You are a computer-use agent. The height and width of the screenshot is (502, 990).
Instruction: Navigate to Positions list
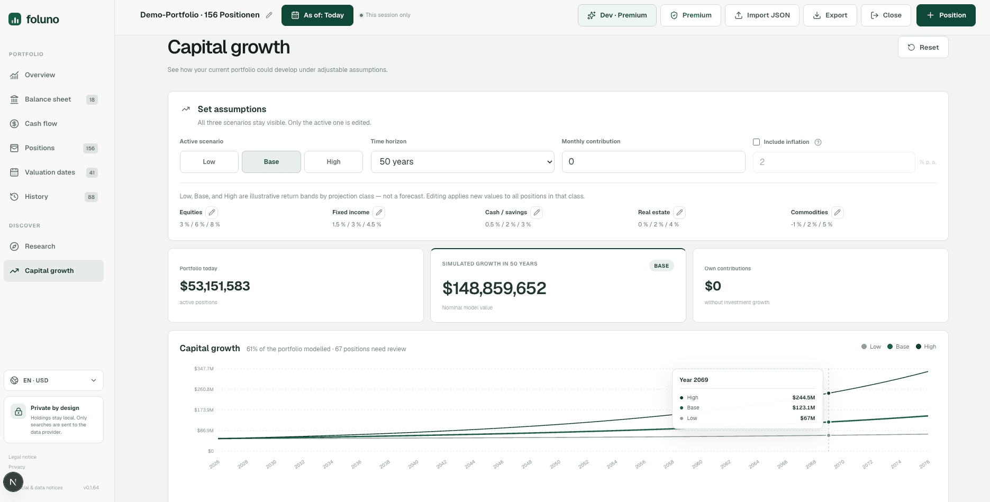(x=53, y=148)
